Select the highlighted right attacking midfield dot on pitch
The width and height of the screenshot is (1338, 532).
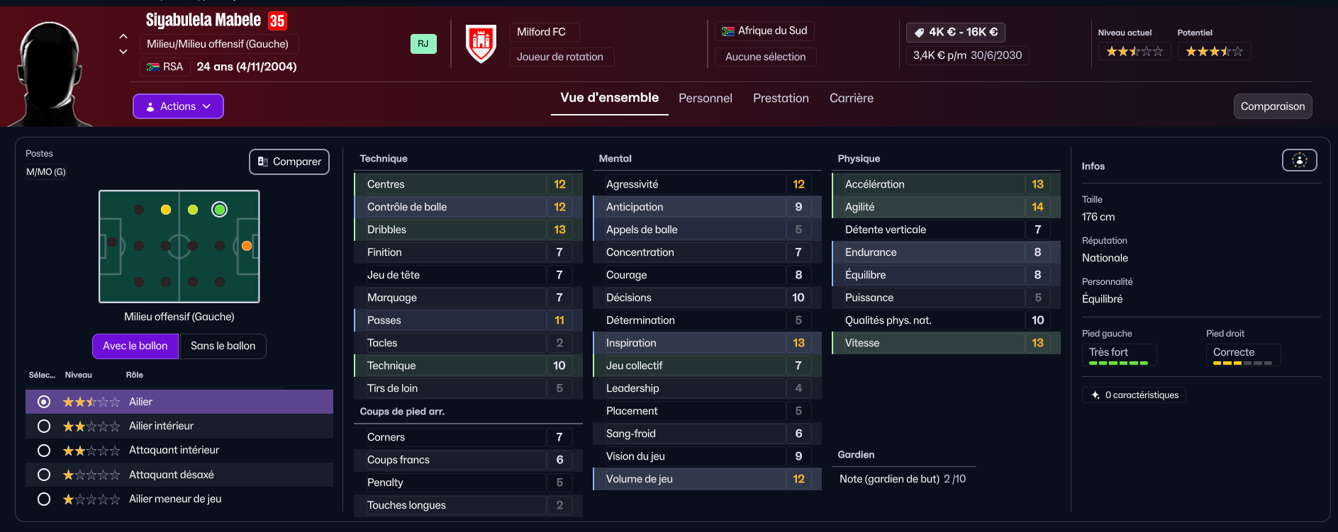click(220, 210)
